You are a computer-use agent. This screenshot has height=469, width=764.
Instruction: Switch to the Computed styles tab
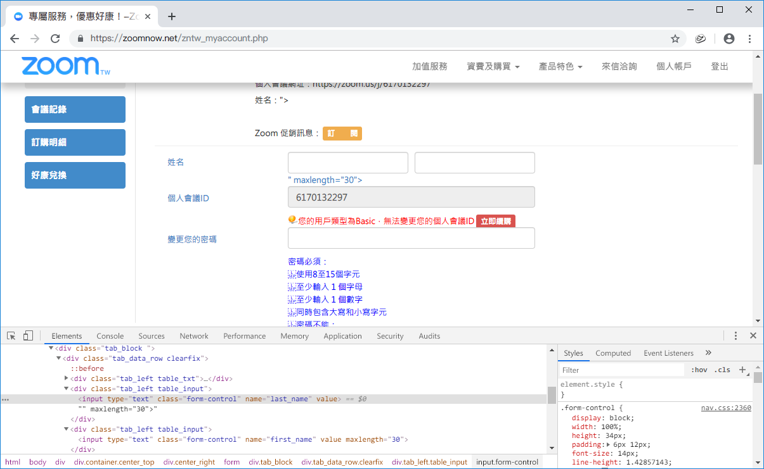tap(613, 353)
